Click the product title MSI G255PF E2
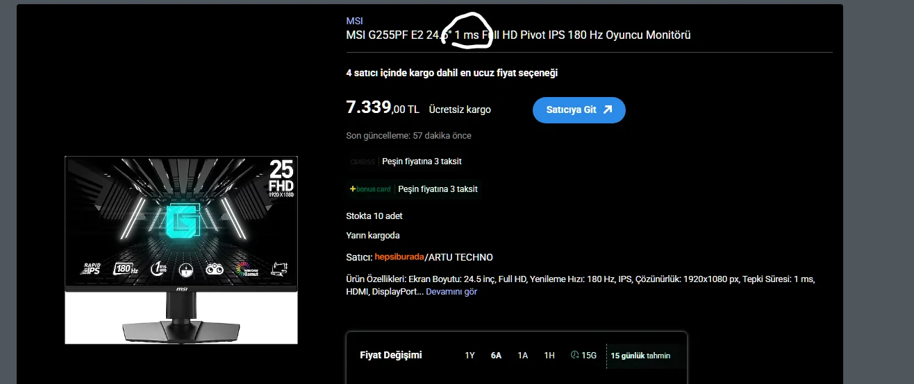The width and height of the screenshot is (914, 384). tap(518, 35)
